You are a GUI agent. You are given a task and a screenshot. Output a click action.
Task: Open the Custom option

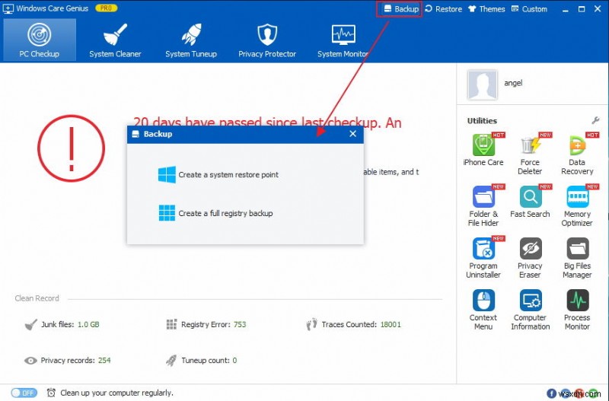[x=529, y=9]
